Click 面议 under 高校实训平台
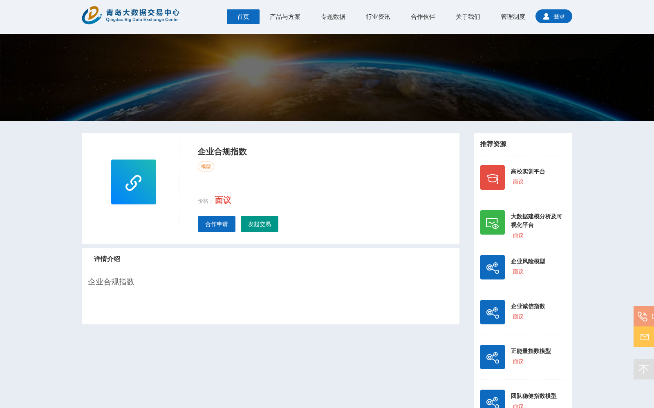This screenshot has height=408, width=654. click(x=518, y=182)
